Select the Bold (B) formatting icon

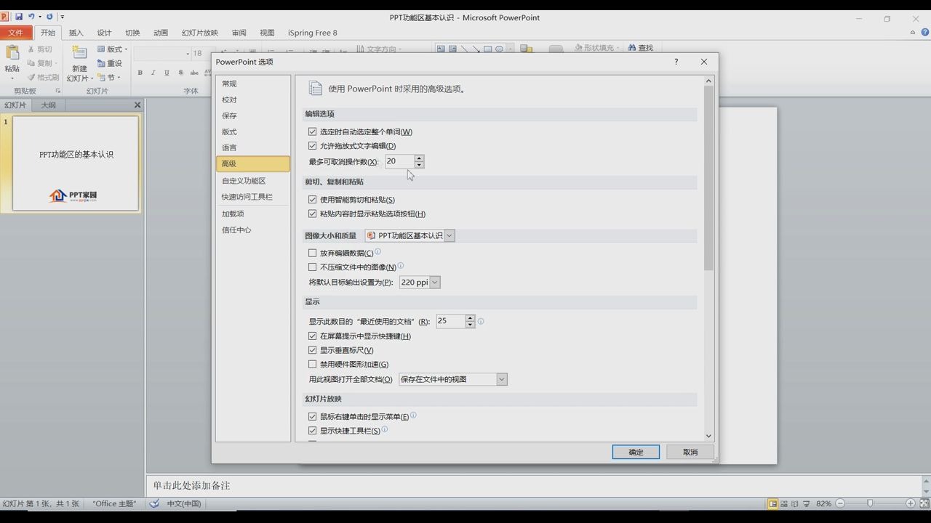[140, 73]
